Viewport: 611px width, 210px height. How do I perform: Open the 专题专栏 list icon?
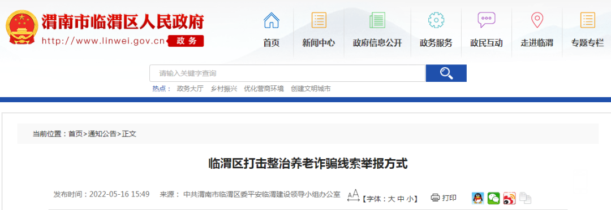click(x=588, y=20)
